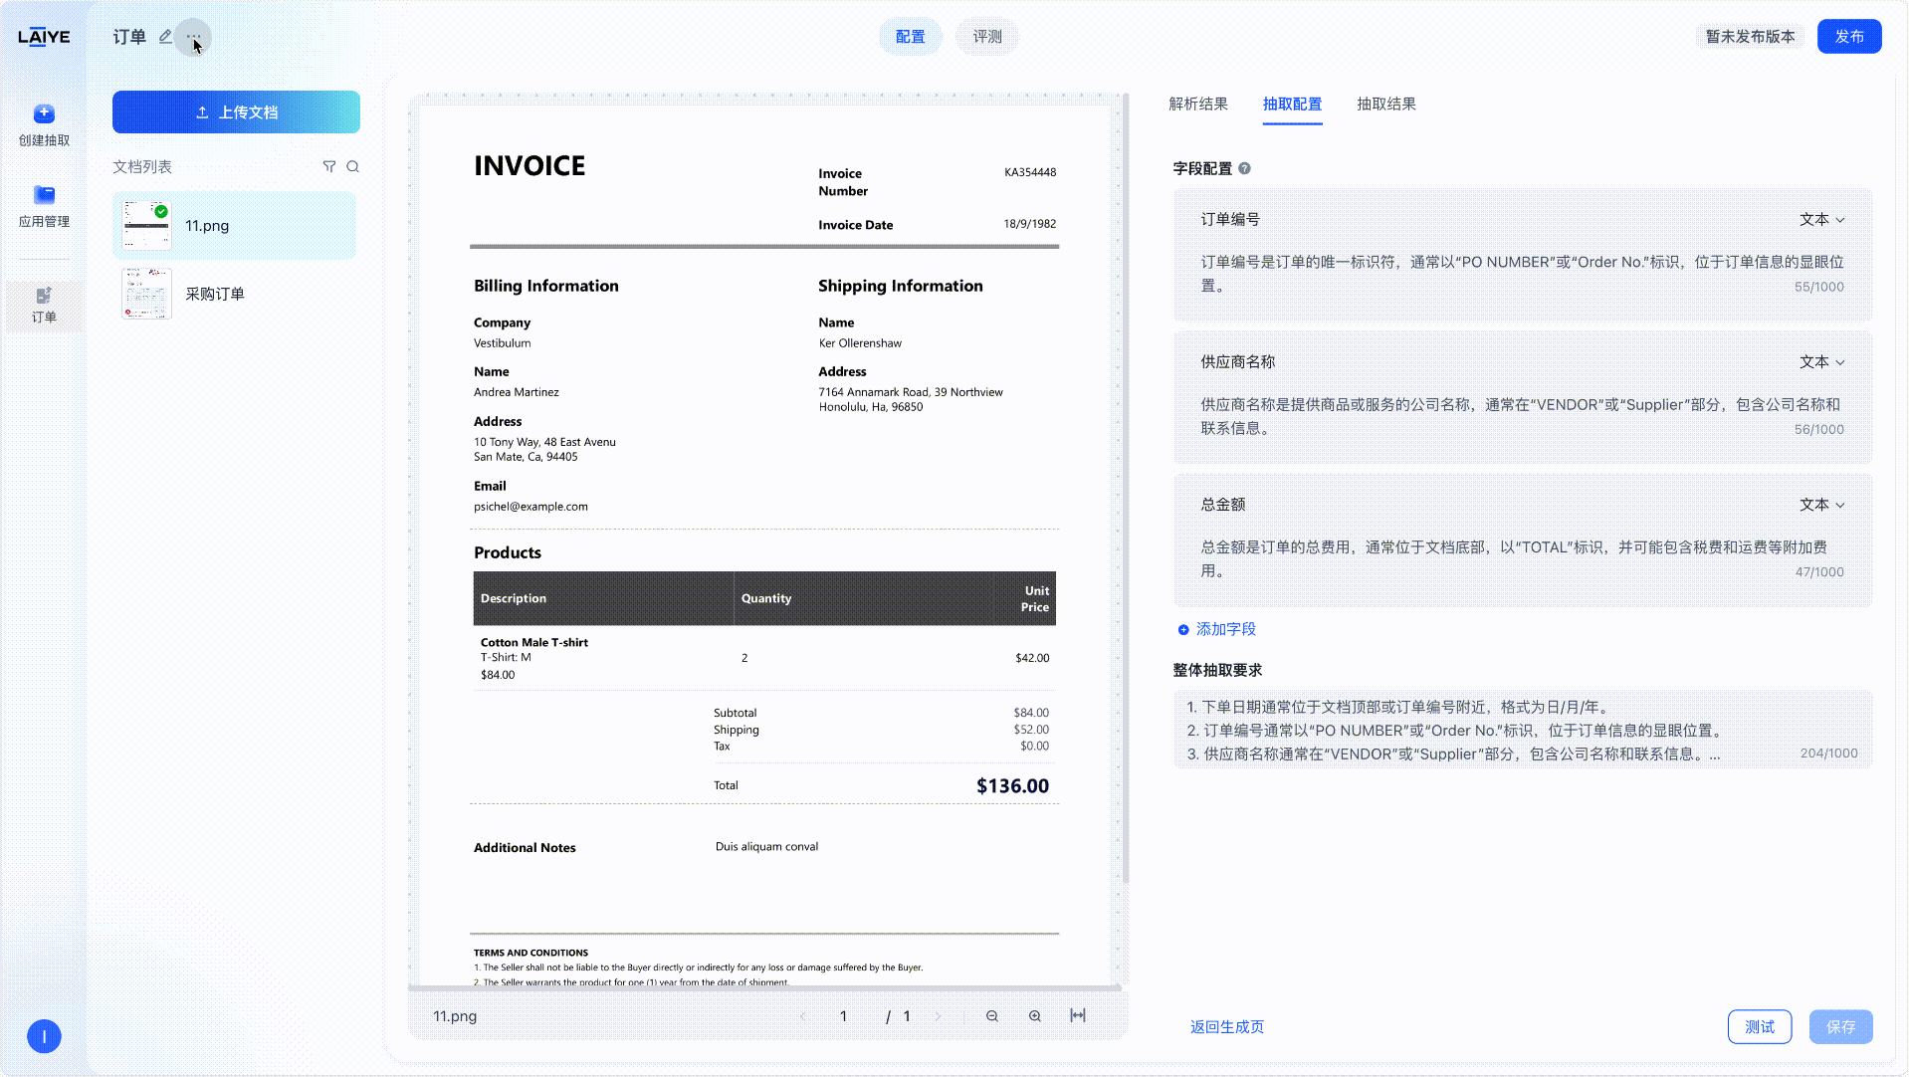Image resolution: width=1909 pixels, height=1077 pixels.
Task: Click the 供应商名称 field name
Action: point(1237,361)
